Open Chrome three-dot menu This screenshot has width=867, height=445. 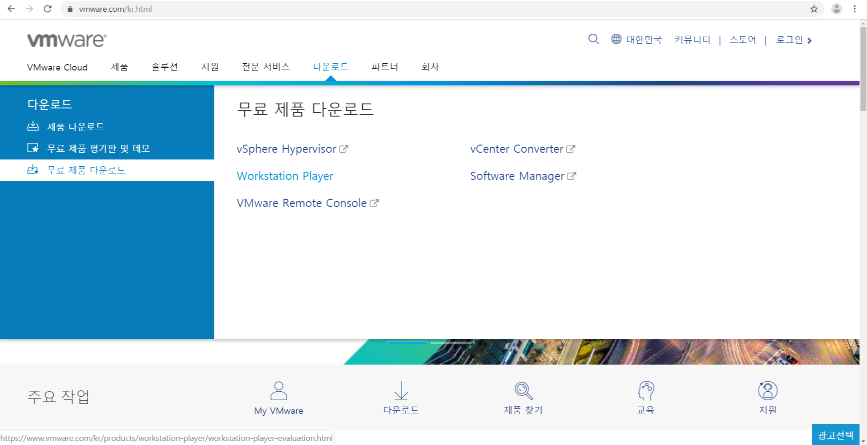(855, 9)
